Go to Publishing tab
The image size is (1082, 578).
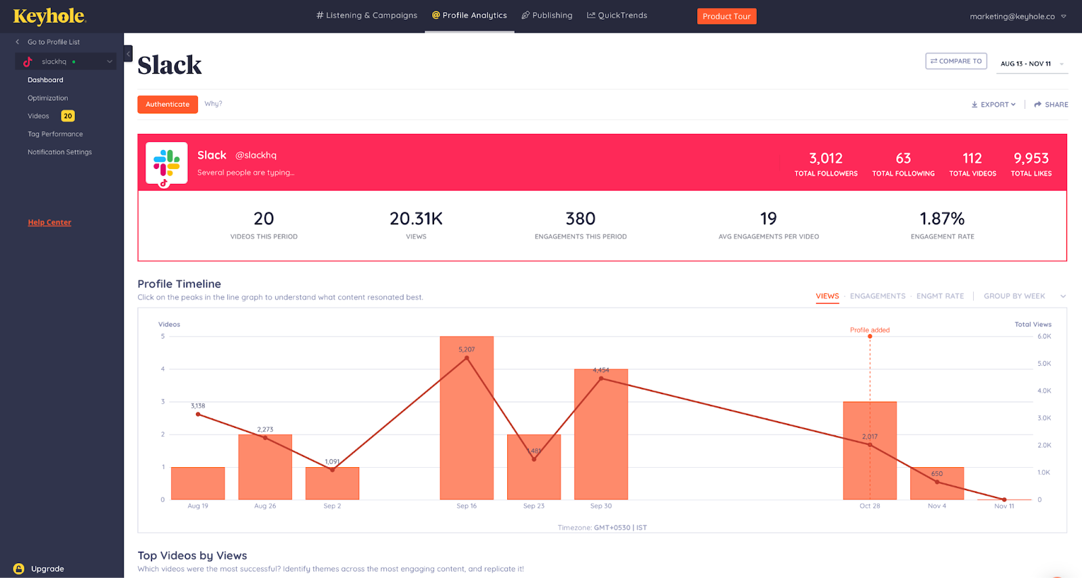coord(546,16)
